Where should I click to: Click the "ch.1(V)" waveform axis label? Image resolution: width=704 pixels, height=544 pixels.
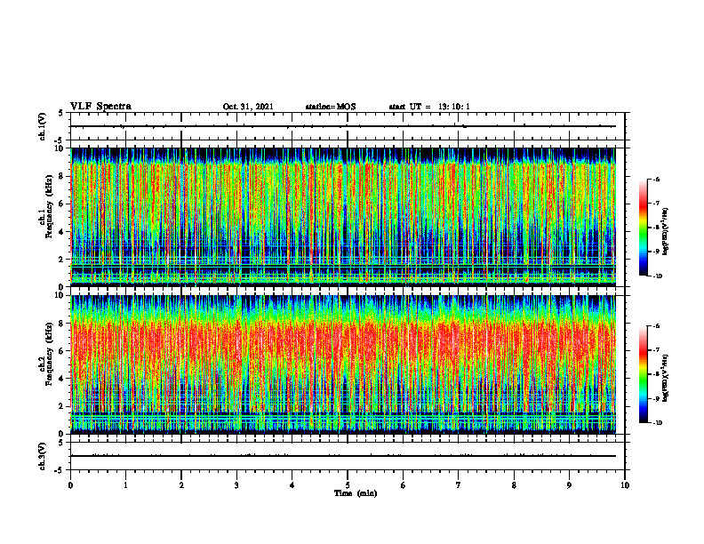pyautogui.click(x=43, y=126)
